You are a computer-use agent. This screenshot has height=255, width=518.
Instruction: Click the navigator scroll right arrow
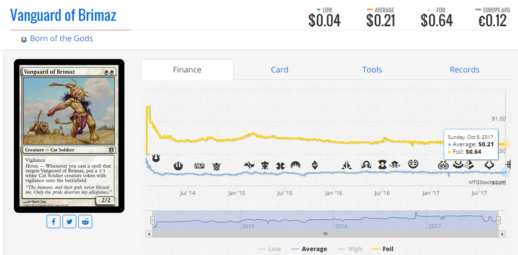pyautogui.click(x=502, y=234)
